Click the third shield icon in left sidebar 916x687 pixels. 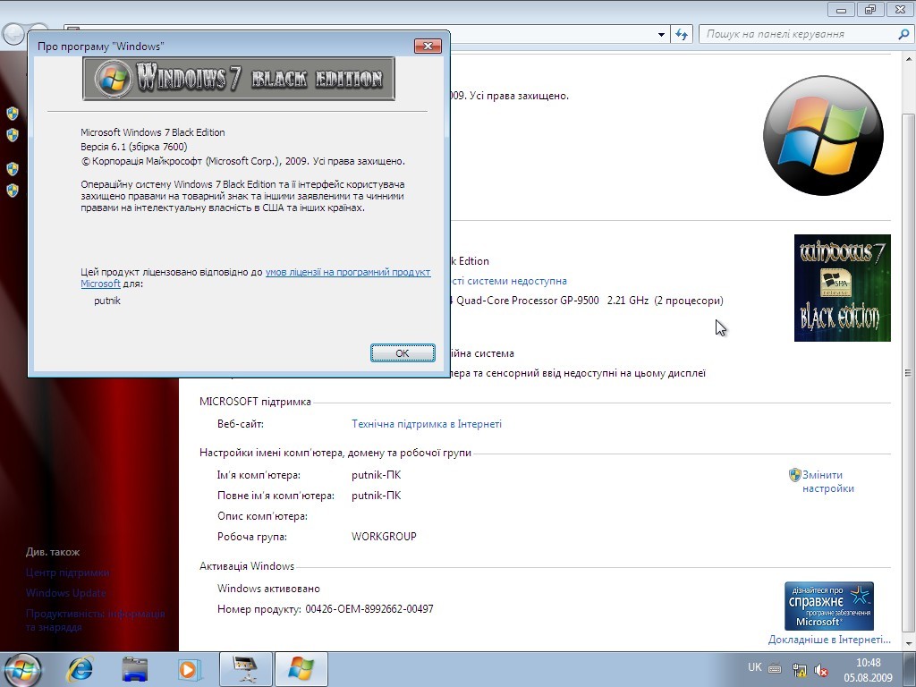click(x=13, y=169)
